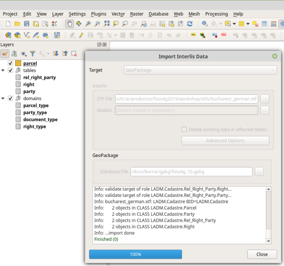Screen dimensions: 284x266
Task: Open the Database menu
Action: [159, 14]
